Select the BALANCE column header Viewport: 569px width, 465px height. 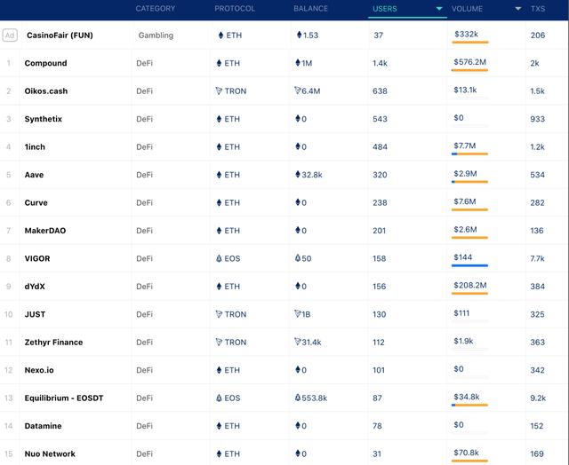pos(310,9)
